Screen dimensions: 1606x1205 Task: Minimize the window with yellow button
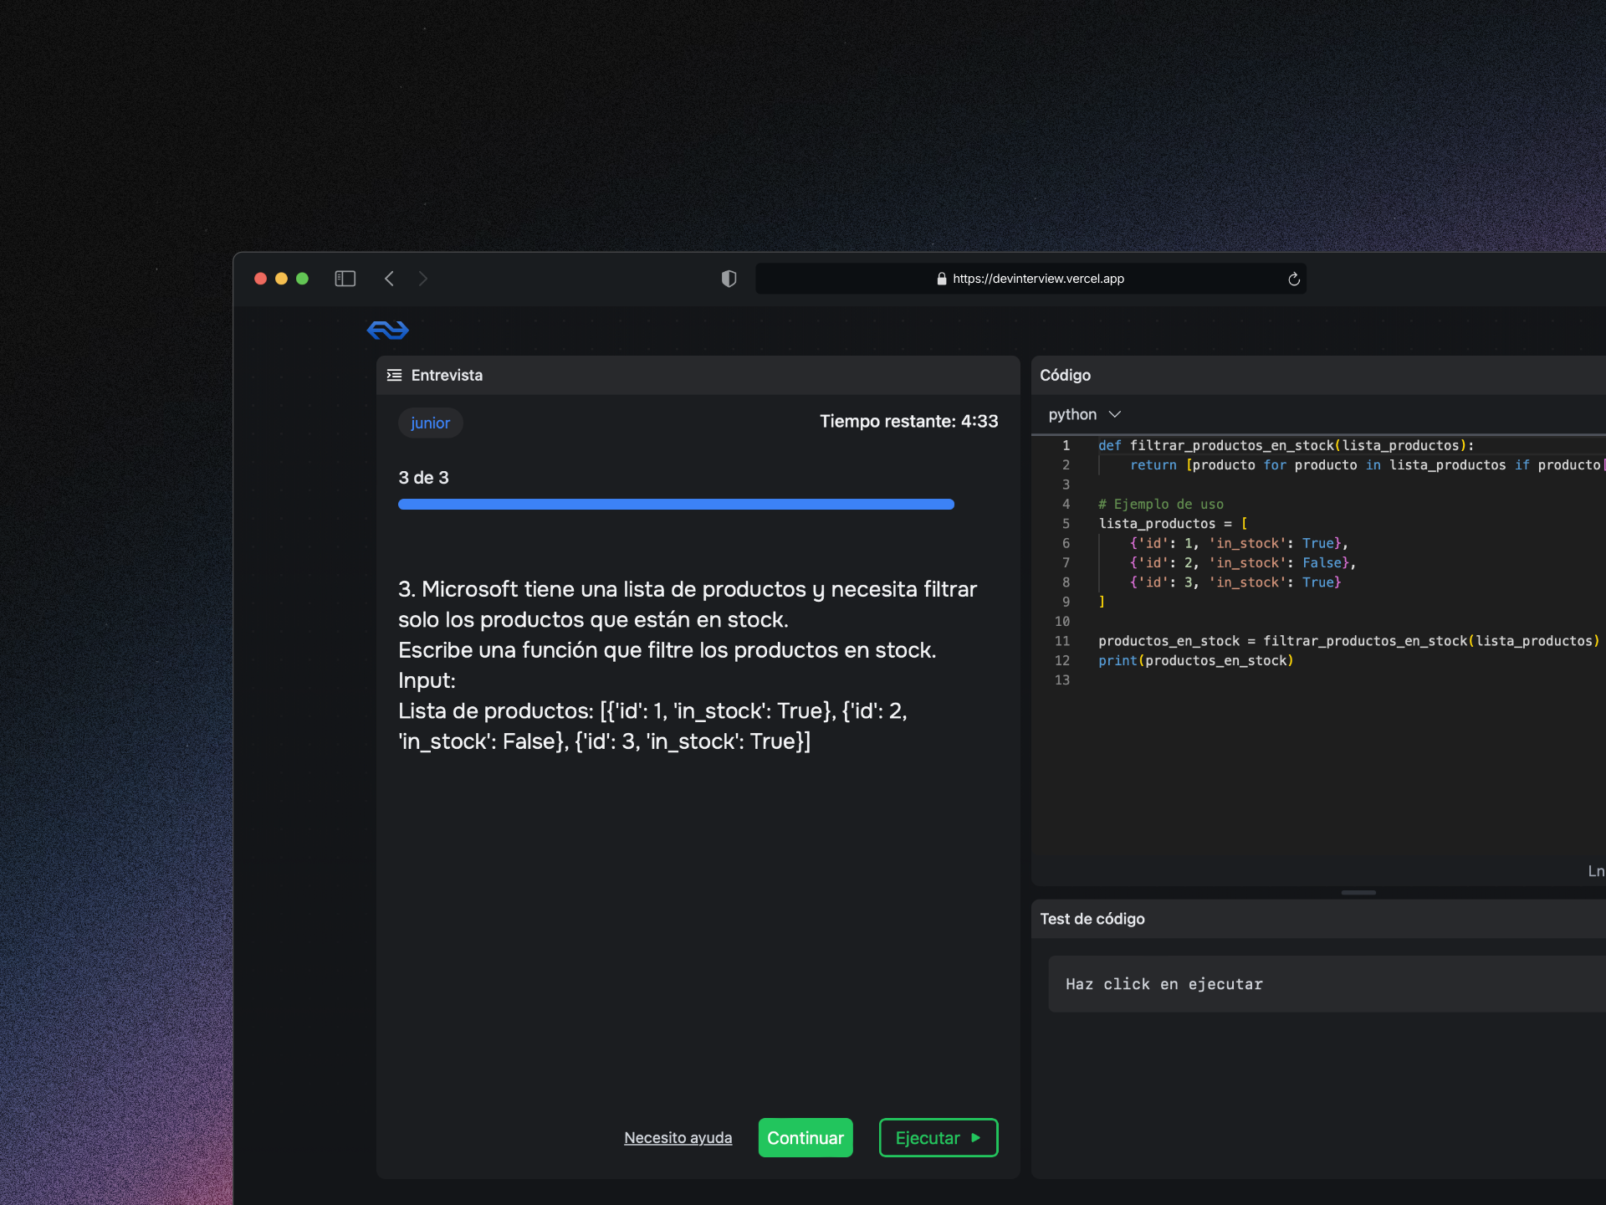pos(281,279)
